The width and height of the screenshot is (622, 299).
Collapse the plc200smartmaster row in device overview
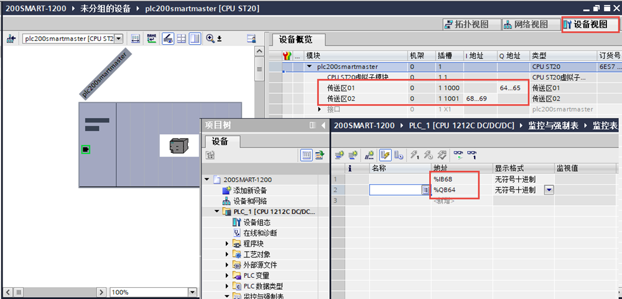pyautogui.click(x=310, y=67)
